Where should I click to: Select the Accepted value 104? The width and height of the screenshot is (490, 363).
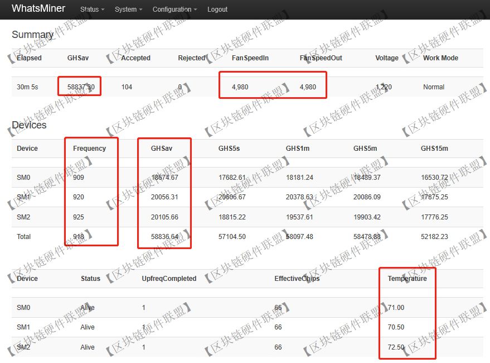[x=127, y=87]
